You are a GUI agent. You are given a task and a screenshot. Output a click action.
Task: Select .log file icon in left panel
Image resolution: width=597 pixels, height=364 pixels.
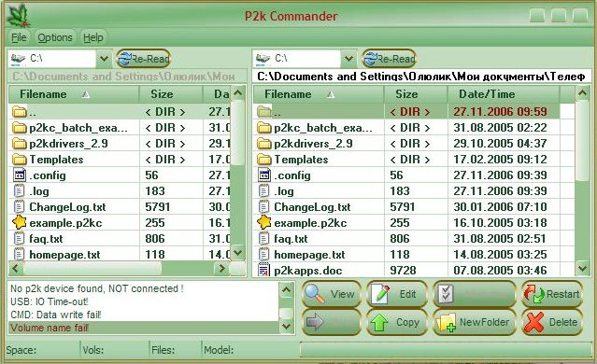coord(19,191)
